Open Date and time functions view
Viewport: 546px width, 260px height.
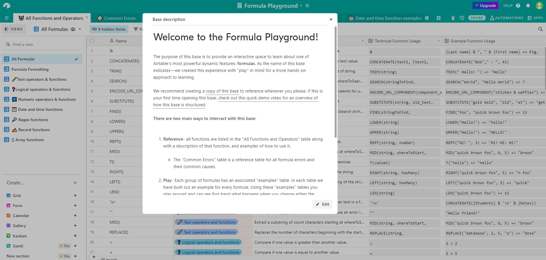click(x=42, y=109)
